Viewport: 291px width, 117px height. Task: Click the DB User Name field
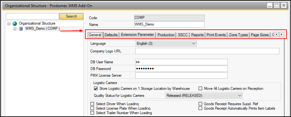[182, 62]
